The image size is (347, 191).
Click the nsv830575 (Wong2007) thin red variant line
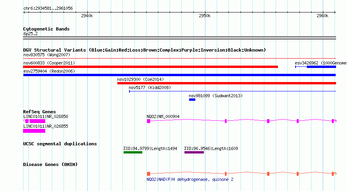click(x=179, y=59)
